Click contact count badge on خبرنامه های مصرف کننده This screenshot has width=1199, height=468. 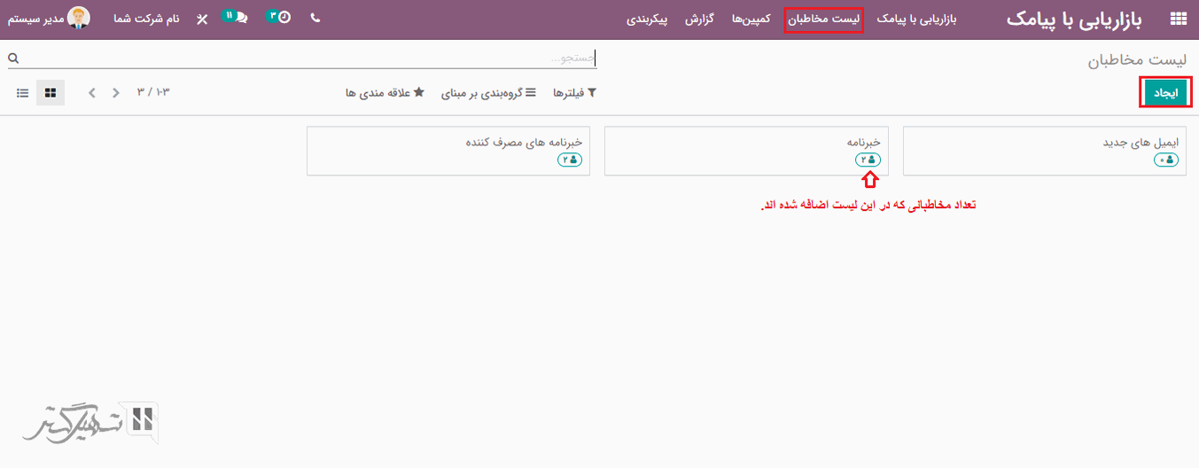pos(570,160)
